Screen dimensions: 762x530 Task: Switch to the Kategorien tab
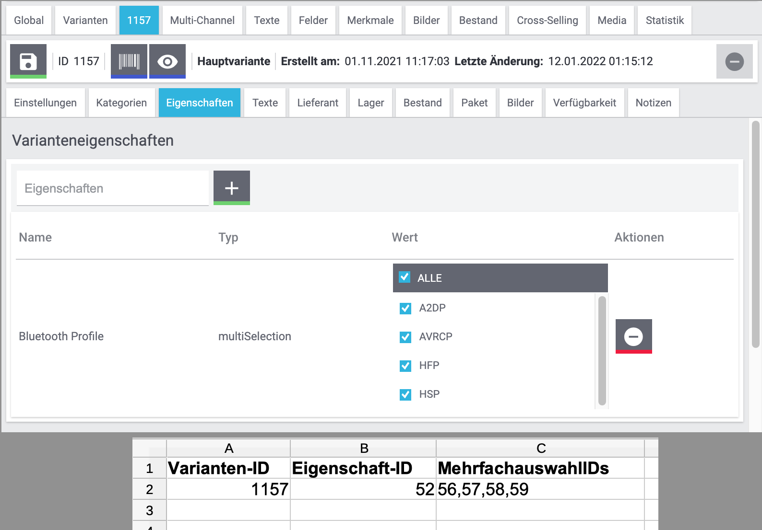click(x=121, y=103)
